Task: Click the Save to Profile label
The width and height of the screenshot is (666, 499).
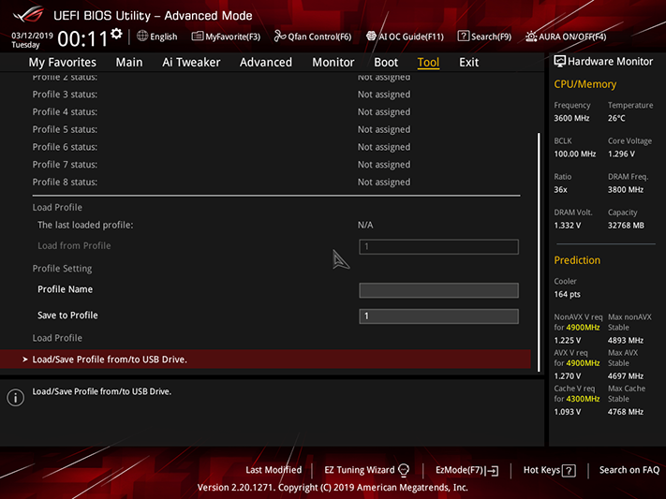Action: pyautogui.click(x=67, y=316)
